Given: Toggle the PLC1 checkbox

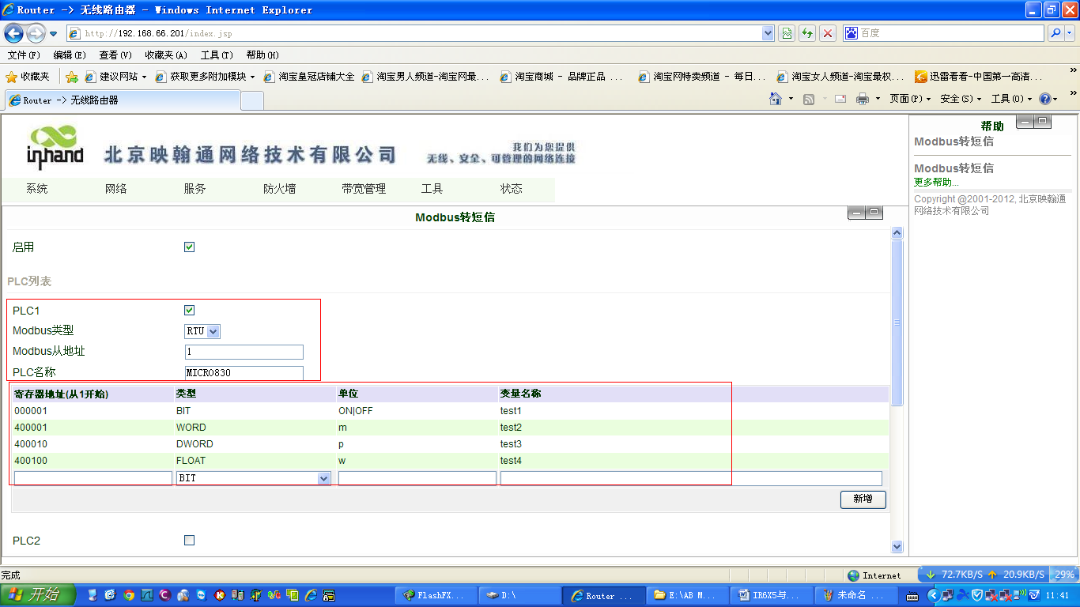Looking at the screenshot, I should tap(189, 310).
